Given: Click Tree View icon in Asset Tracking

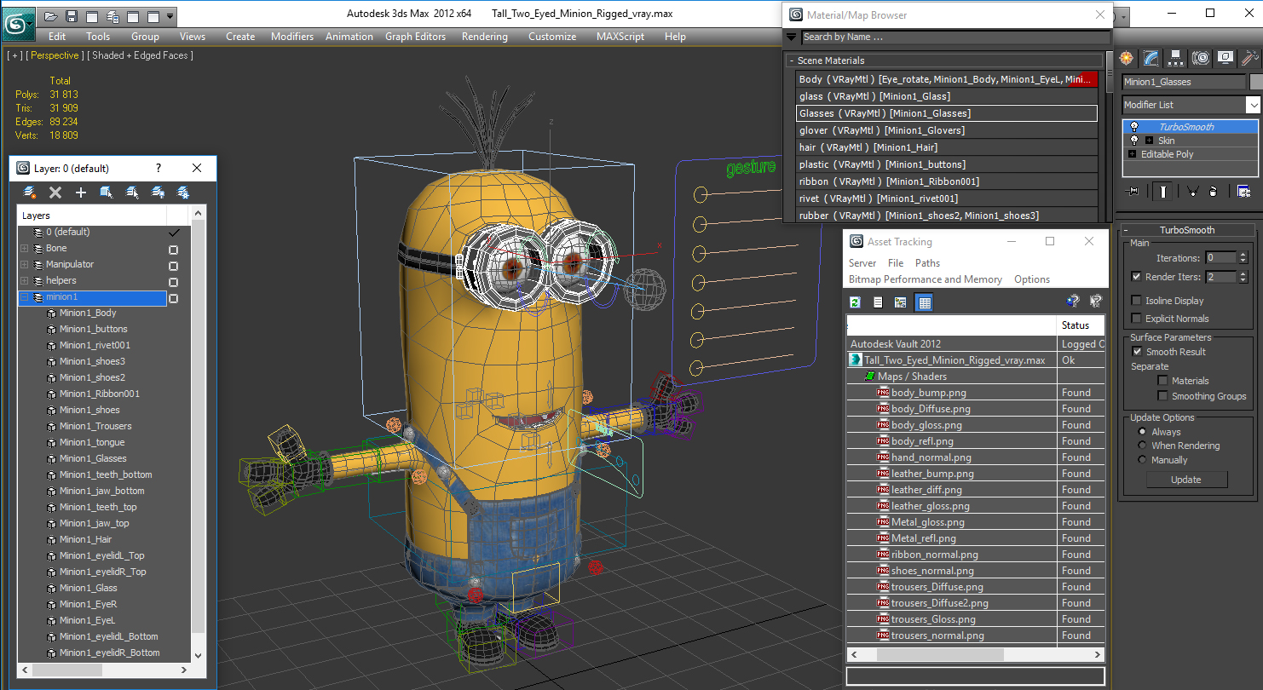Looking at the screenshot, I should (x=900, y=302).
